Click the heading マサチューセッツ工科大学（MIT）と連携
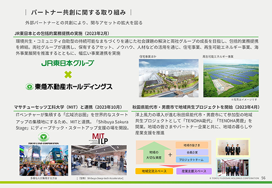Image resolution: width=272 pixels, height=188 pixels. tap(68, 107)
